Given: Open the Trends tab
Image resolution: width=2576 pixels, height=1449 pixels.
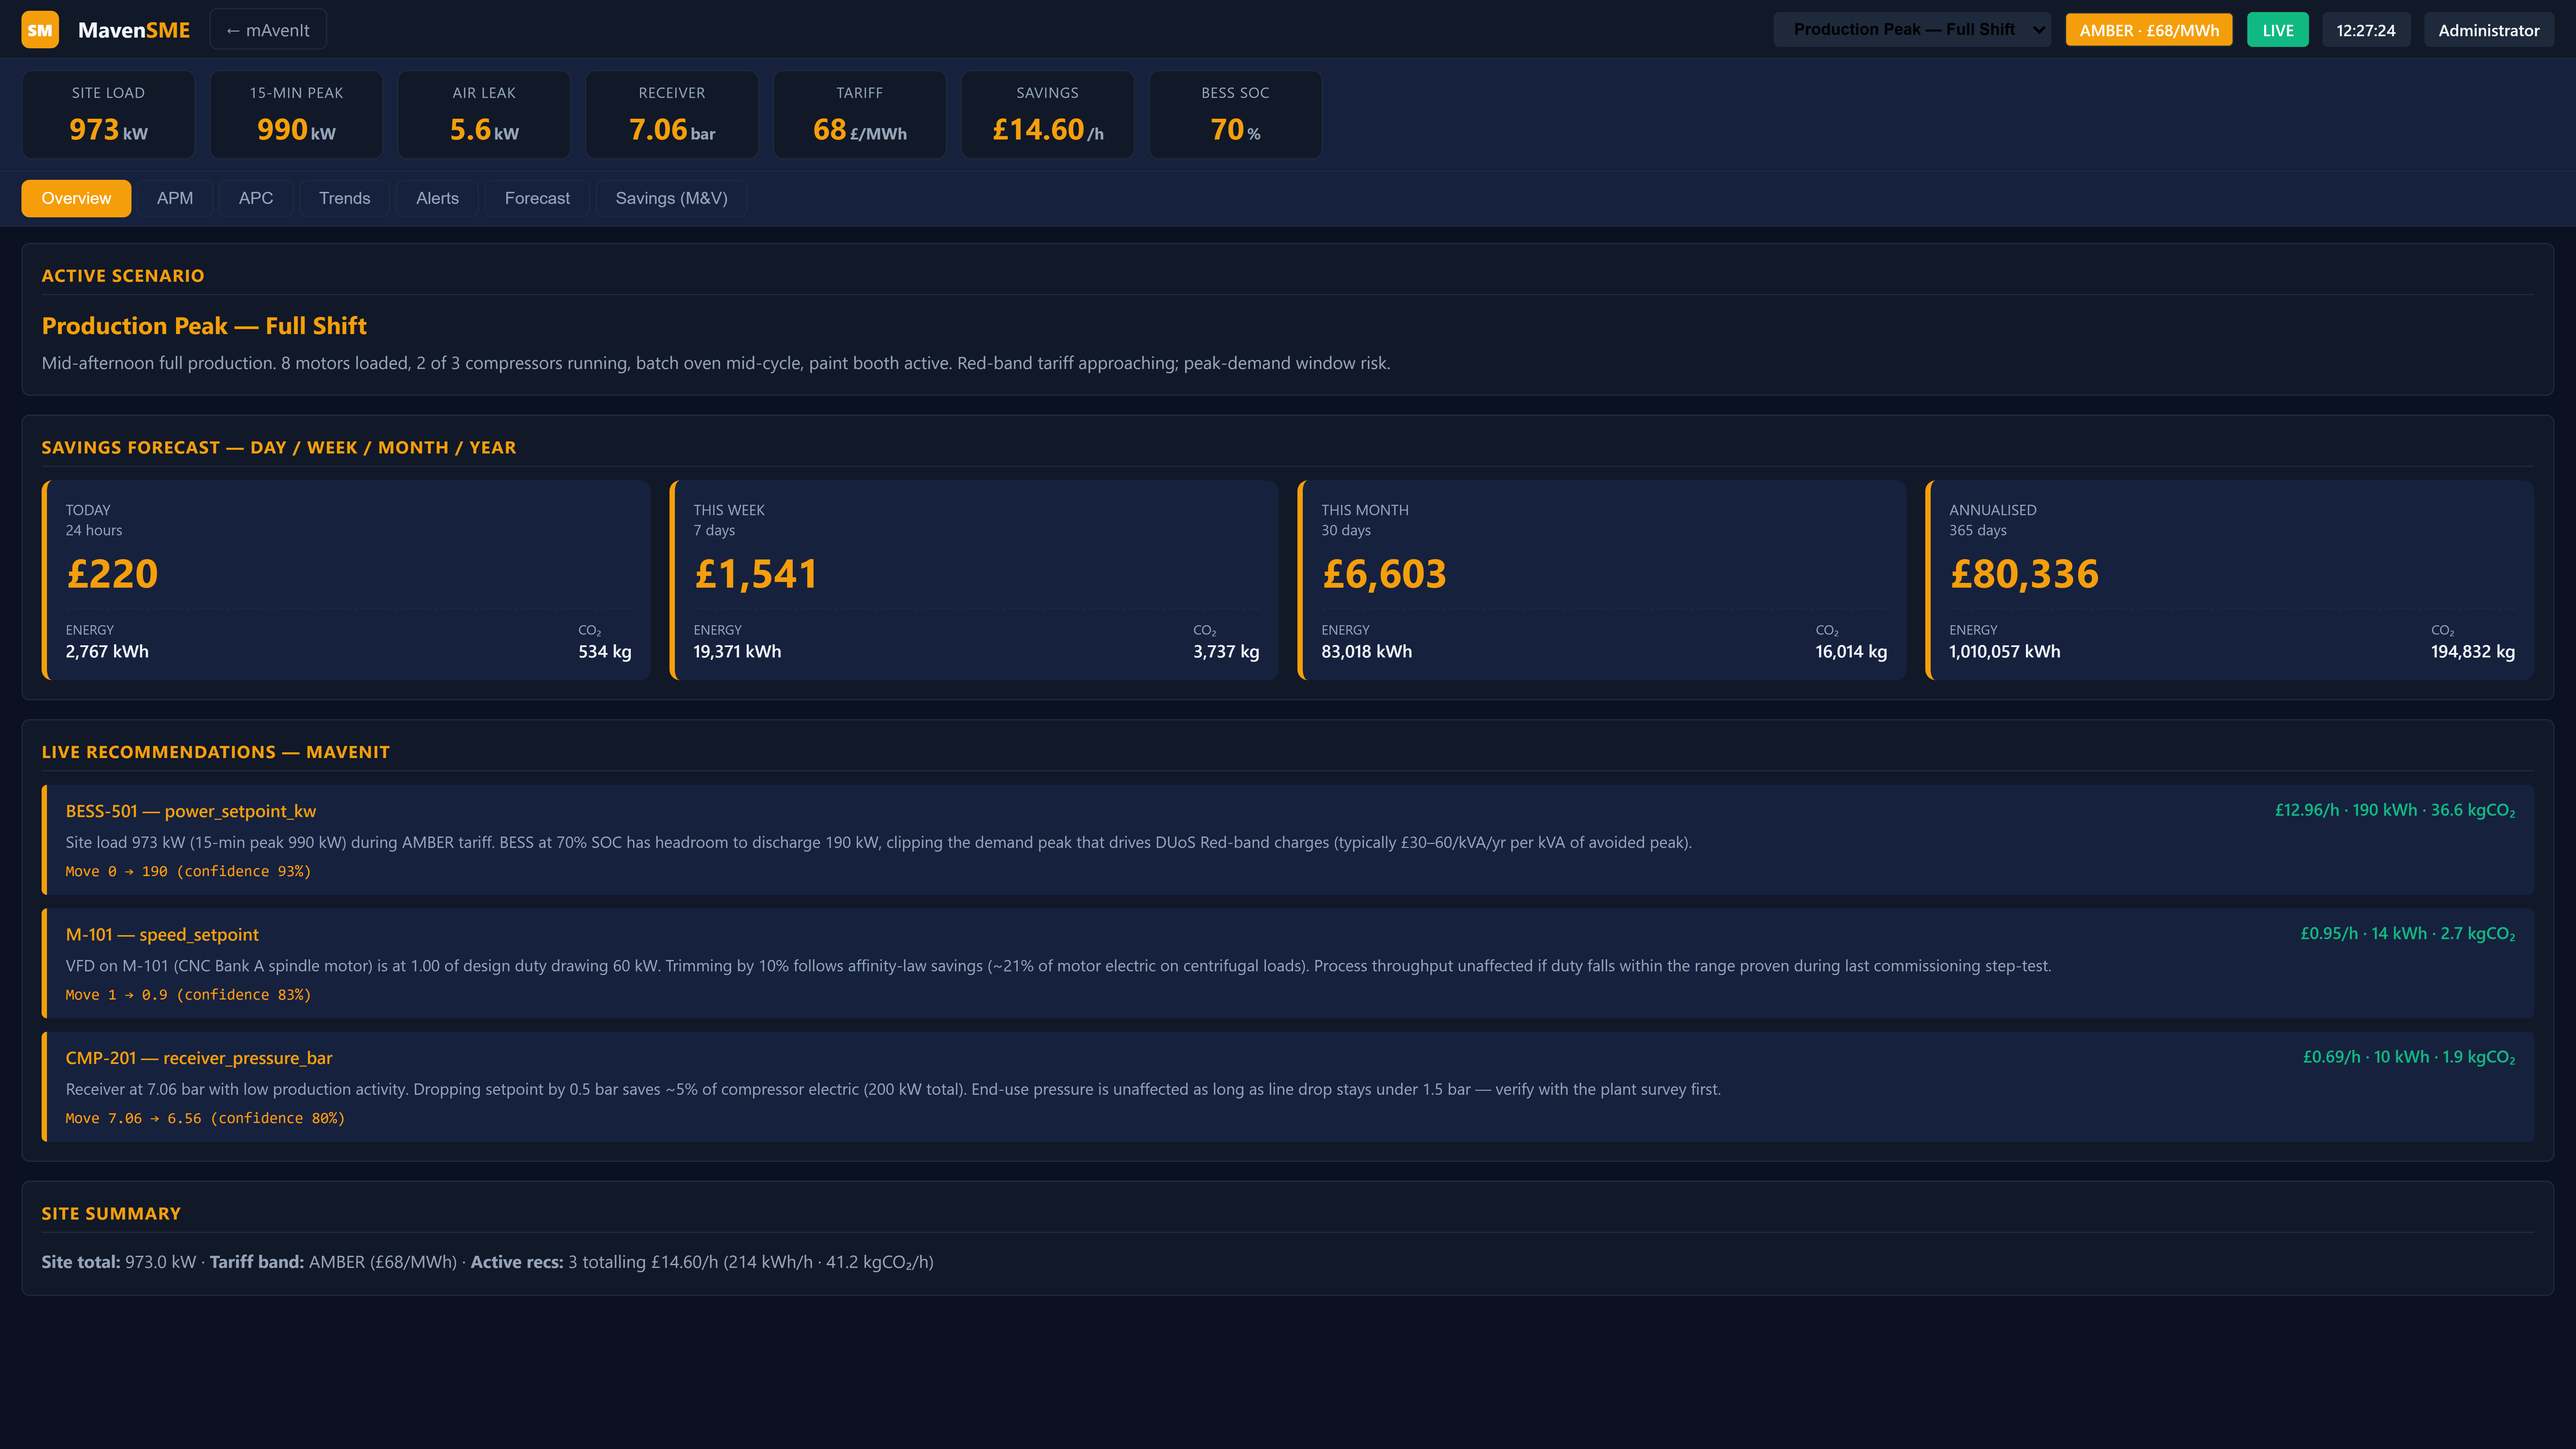Looking at the screenshot, I should coord(345,198).
